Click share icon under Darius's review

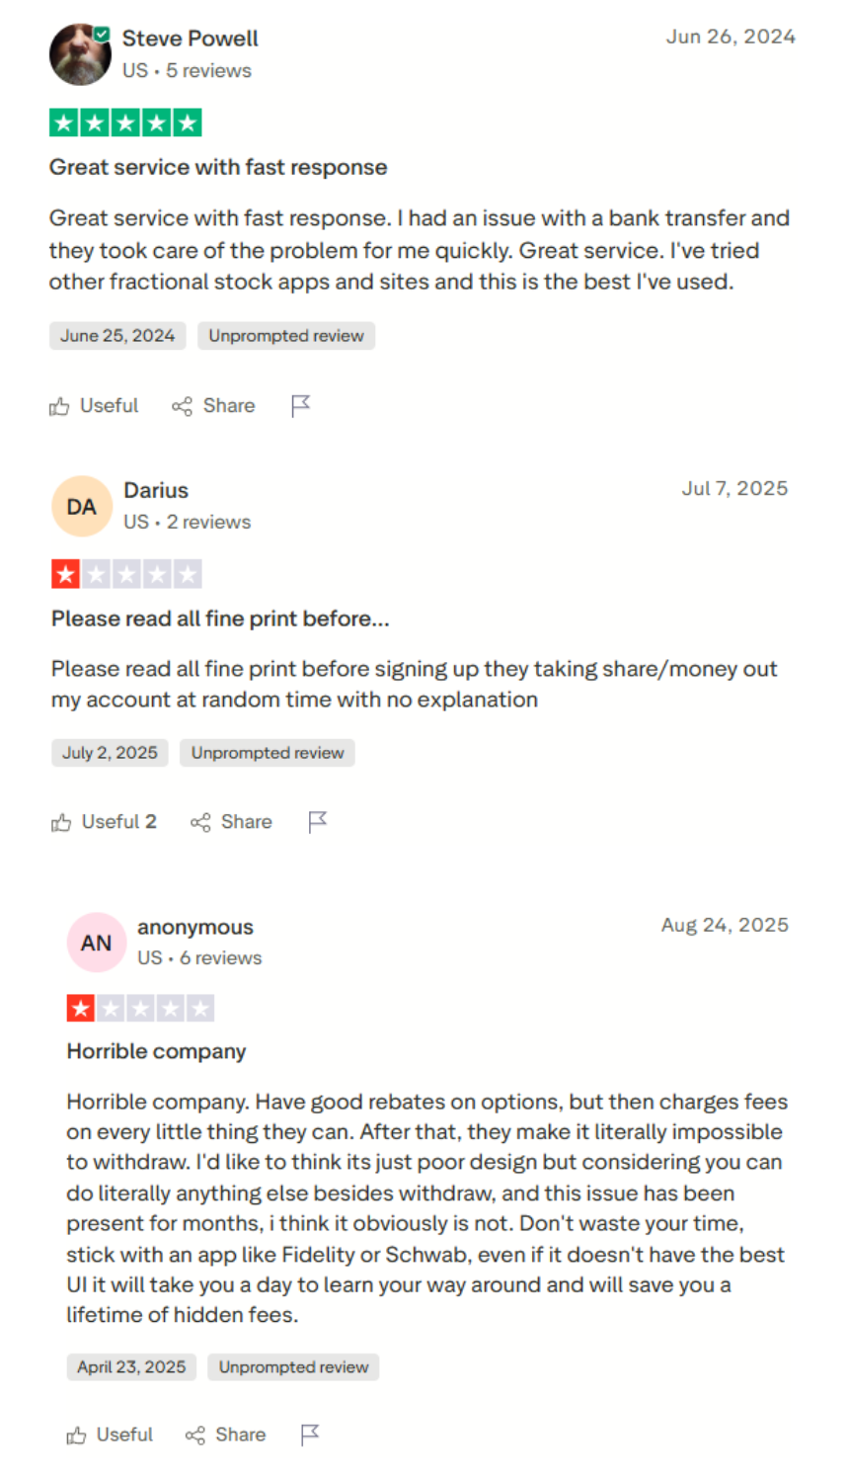pos(200,822)
